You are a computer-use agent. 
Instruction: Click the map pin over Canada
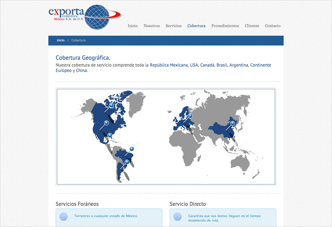pos(111,105)
